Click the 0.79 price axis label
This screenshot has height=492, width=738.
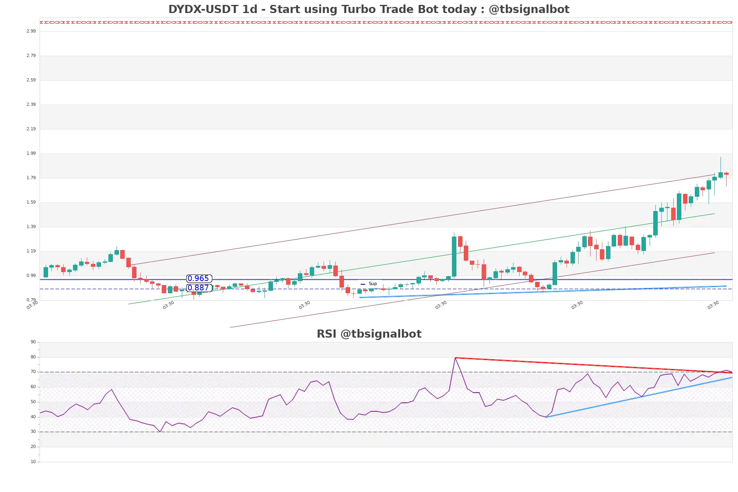point(31,300)
